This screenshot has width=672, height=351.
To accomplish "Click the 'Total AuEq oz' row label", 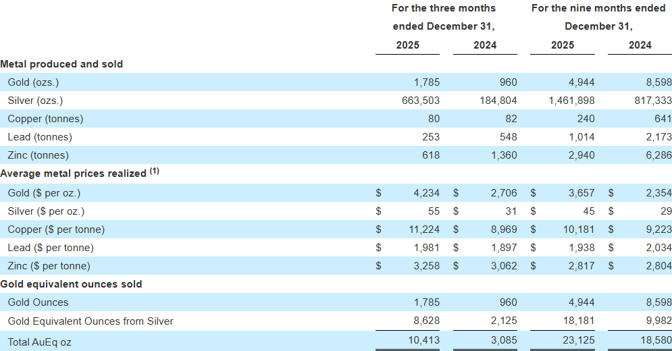I will coord(39,342).
